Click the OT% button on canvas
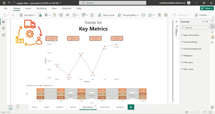 click(x=95, y=39)
